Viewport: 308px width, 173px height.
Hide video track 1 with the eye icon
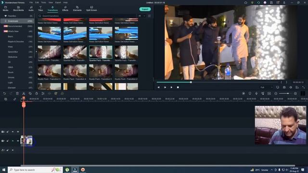click(x=18, y=141)
